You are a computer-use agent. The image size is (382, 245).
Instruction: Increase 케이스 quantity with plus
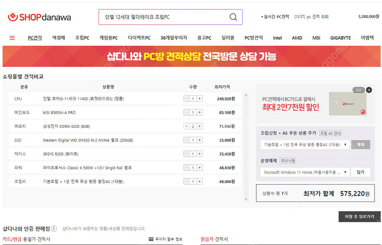[199, 154]
